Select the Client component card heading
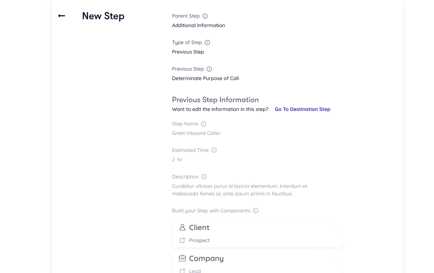The width and height of the screenshot is (434, 273). click(199, 228)
